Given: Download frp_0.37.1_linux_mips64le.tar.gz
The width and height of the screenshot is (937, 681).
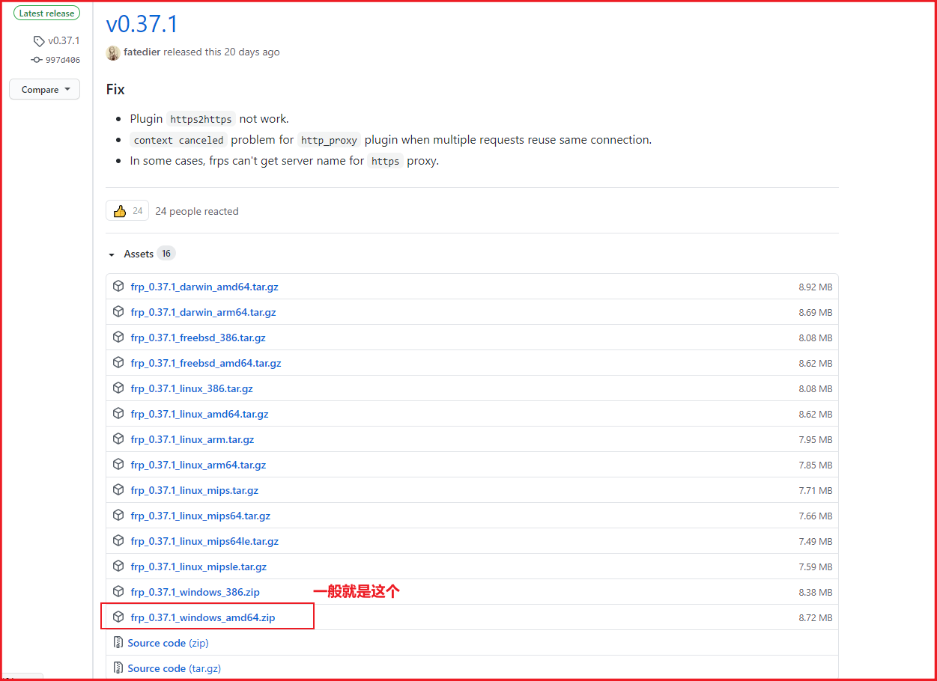Looking at the screenshot, I should [x=204, y=540].
